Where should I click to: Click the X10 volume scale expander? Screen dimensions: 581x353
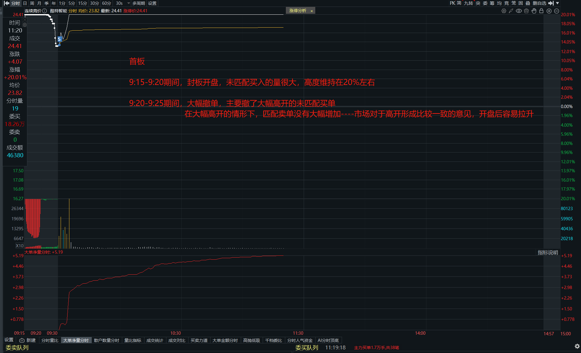pos(20,246)
